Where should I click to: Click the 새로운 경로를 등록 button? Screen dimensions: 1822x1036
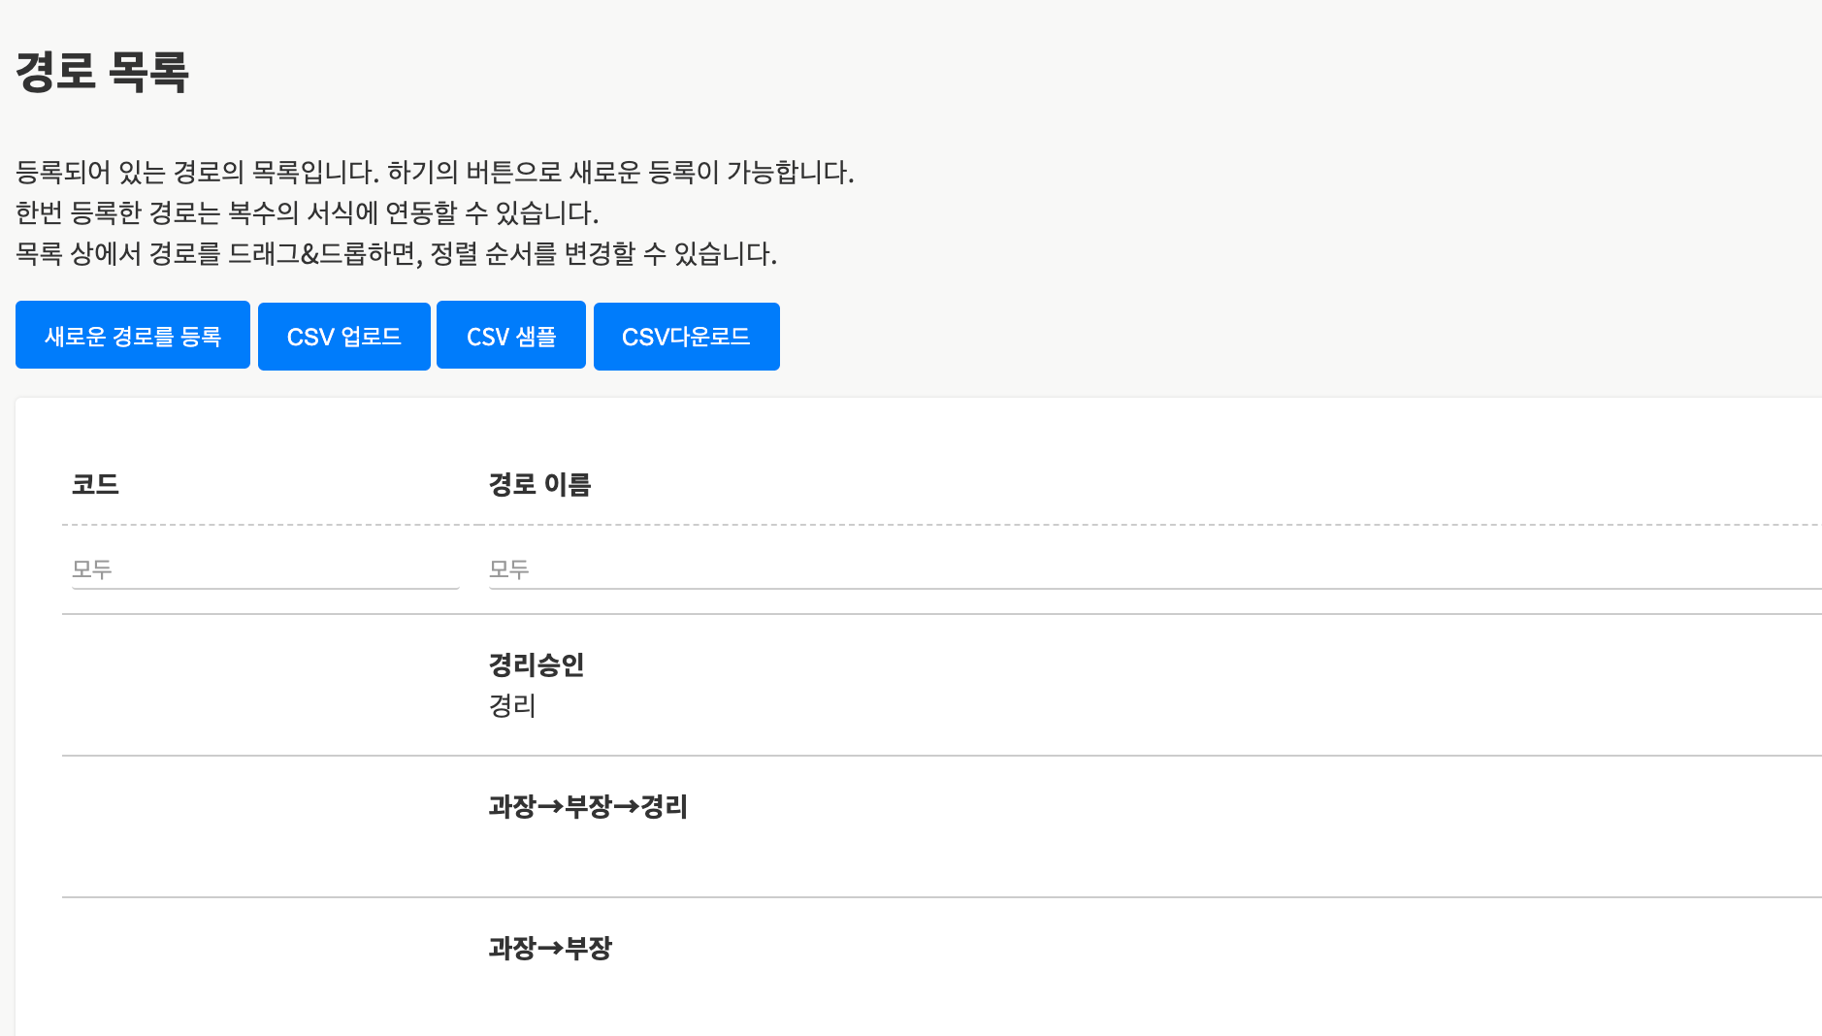click(133, 336)
